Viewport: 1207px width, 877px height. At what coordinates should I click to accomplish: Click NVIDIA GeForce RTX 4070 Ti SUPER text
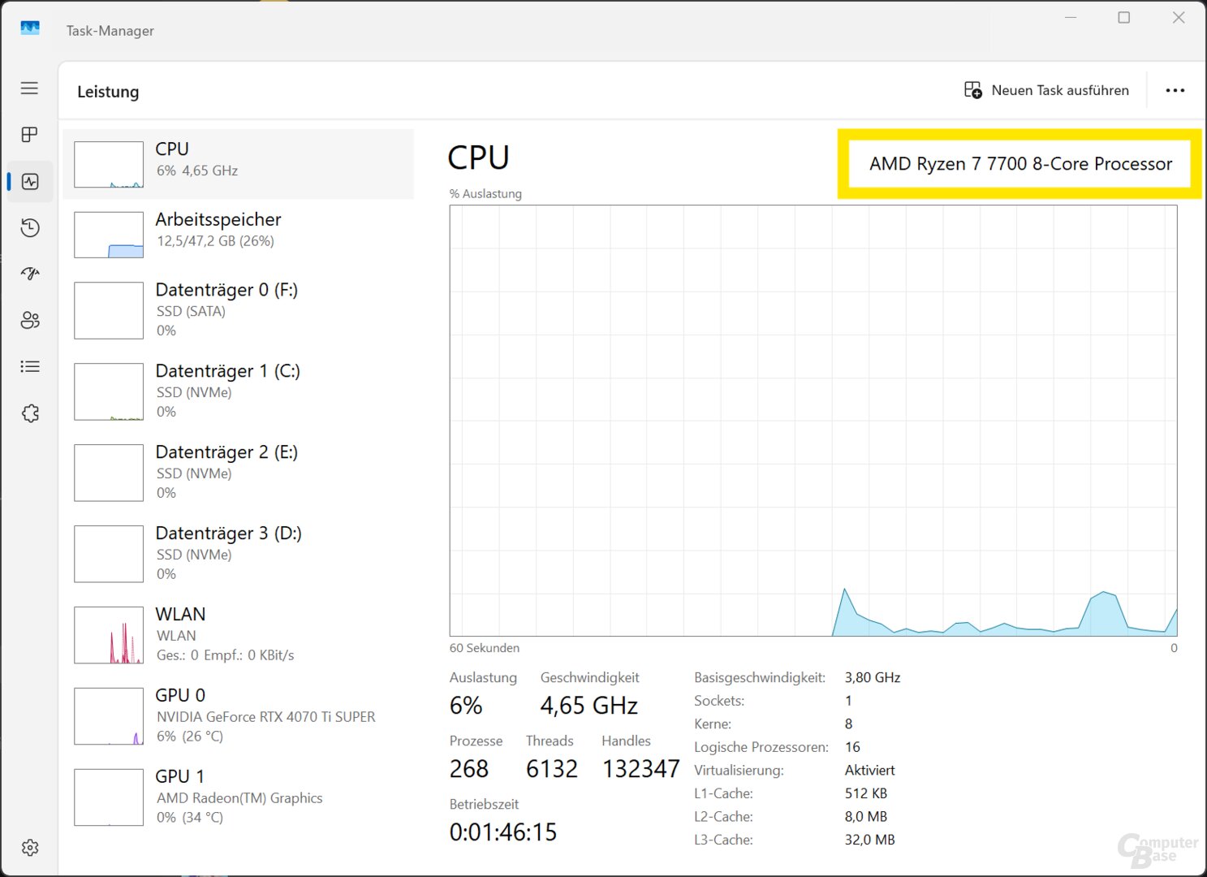point(266,717)
